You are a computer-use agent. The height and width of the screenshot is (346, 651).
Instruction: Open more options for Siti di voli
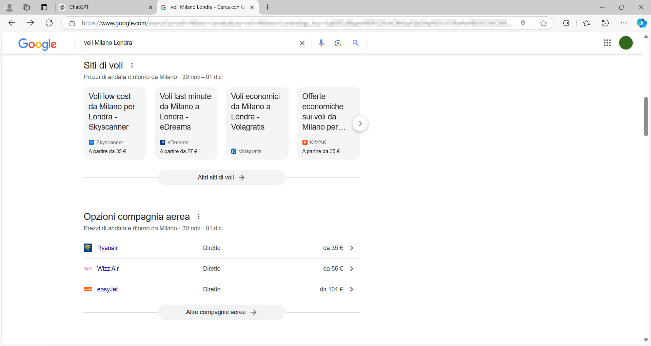(132, 65)
